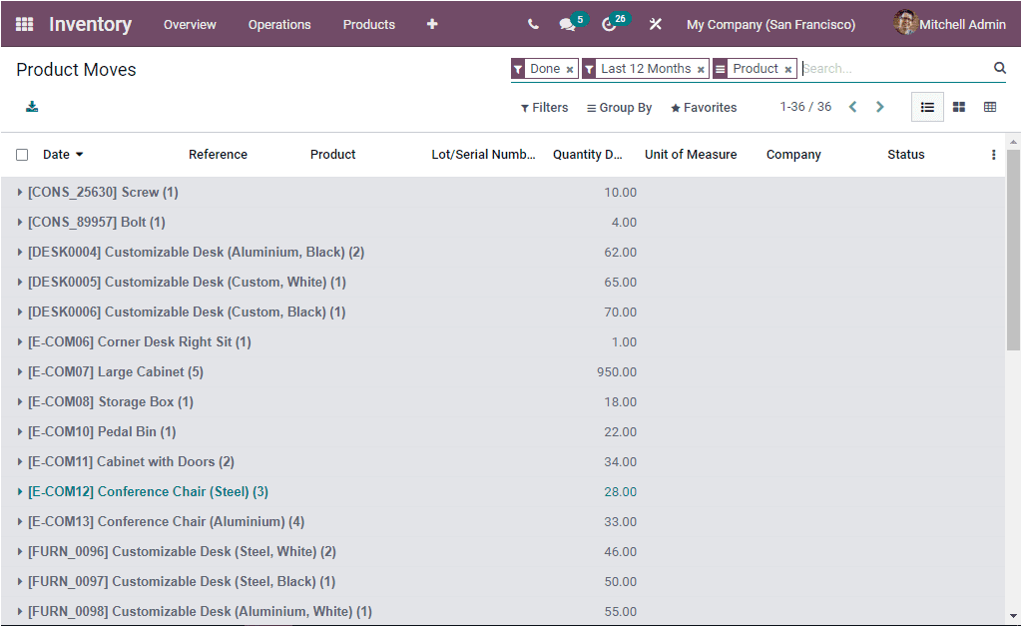Open activities with 26 pending items
Screen dimensions: 1022x627
coord(609,24)
